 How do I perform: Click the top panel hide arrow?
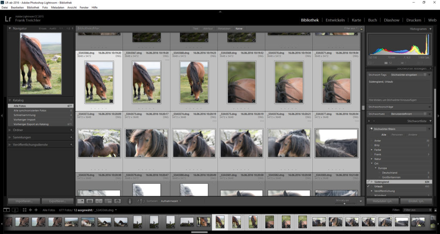220,12
